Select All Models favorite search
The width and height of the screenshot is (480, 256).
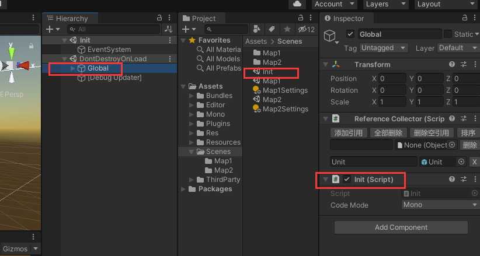218,59
